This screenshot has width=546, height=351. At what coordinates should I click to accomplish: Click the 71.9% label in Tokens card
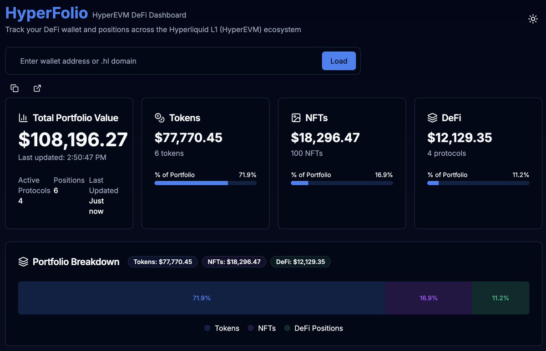[x=248, y=175]
